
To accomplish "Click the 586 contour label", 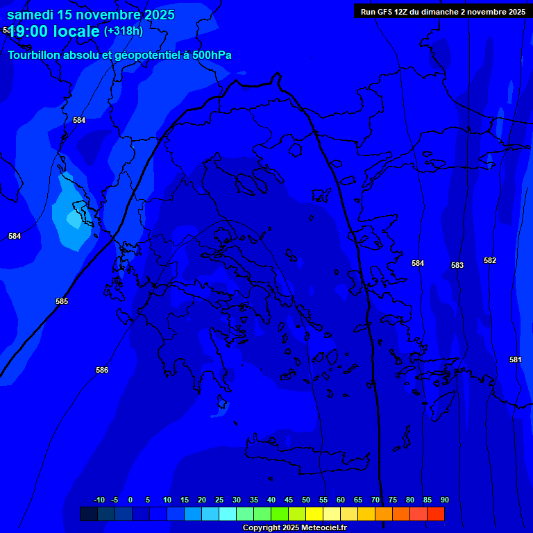I will pos(102,371).
